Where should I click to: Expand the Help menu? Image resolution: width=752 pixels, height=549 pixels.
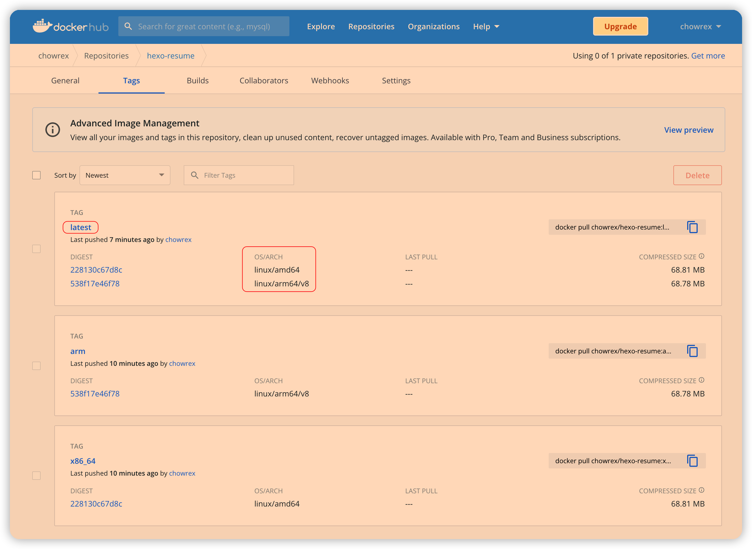tap(486, 26)
